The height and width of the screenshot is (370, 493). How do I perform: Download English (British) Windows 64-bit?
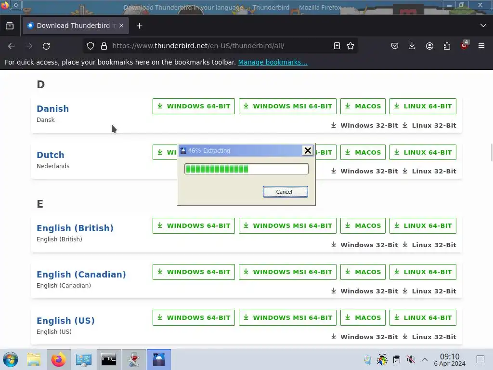tap(194, 226)
